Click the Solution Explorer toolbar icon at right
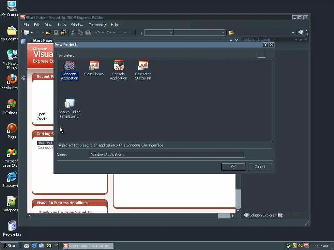334x250 pixels. pos(301,33)
